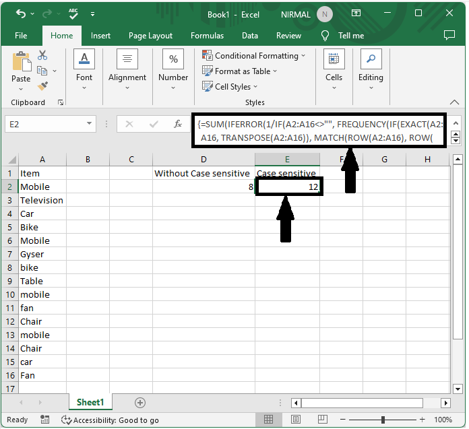Open the Name Box dropdown arrow
469x429 pixels.
[x=90, y=124]
